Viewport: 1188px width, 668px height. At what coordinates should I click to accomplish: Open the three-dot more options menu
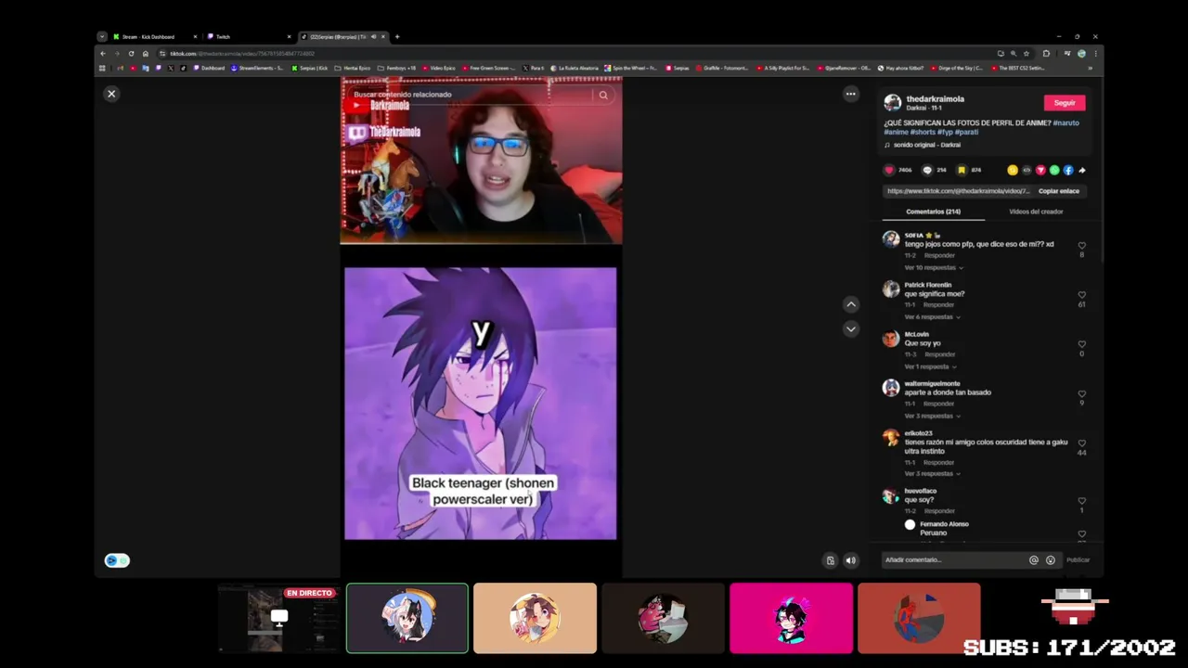pos(850,94)
